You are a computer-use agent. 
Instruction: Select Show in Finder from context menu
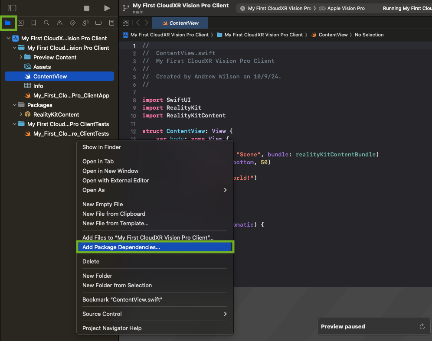pos(101,147)
